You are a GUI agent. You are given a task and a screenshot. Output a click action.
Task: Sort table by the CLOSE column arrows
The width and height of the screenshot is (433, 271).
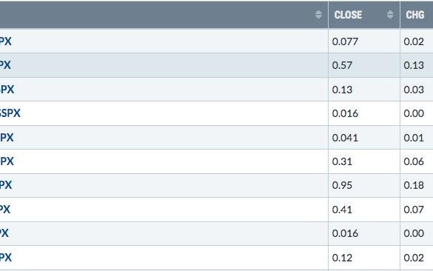pyautogui.click(x=390, y=14)
